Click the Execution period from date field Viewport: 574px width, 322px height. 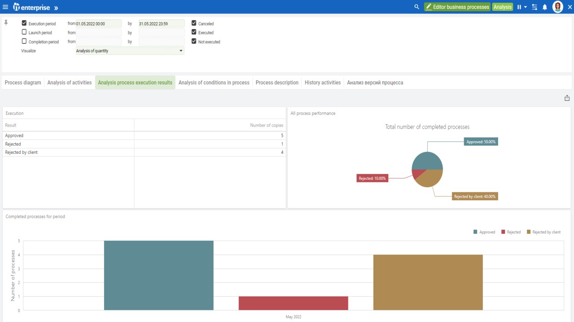(x=99, y=24)
